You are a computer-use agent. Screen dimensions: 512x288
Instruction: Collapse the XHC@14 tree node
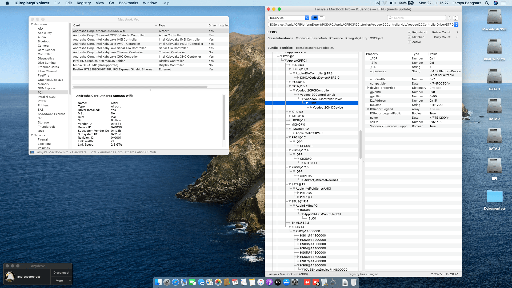(290, 227)
